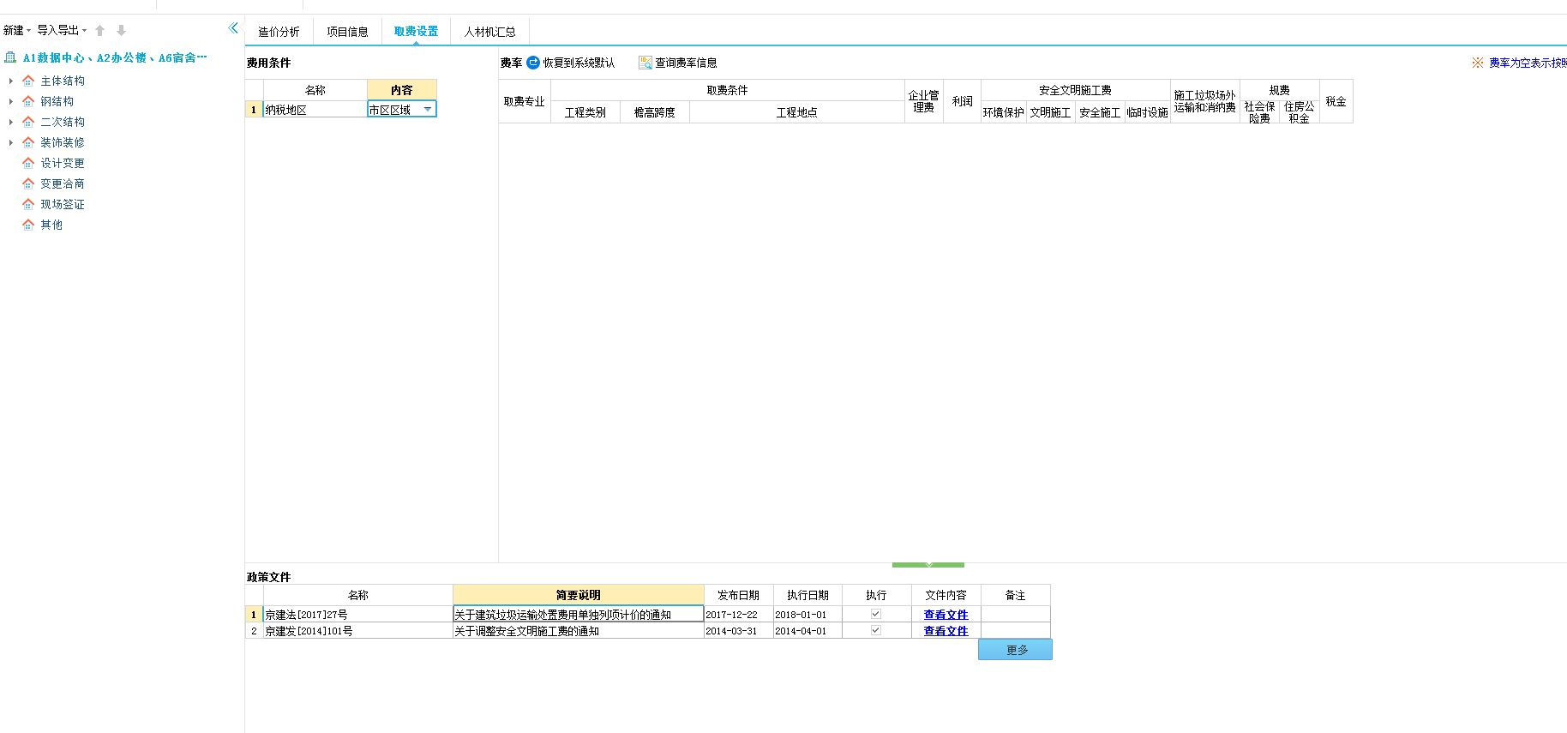Image resolution: width=1567 pixels, height=733 pixels.
Task: Click the 恢复到系统默认 restore icon
Action: [x=533, y=63]
